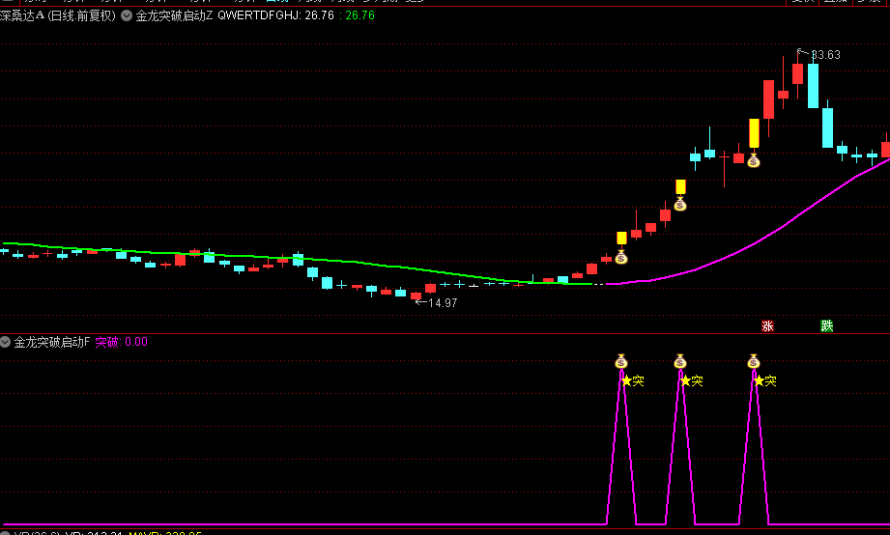This screenshot has width=890, height=535.
Task: Click third money bag icon in main chart
Action: tap(754, 160)
